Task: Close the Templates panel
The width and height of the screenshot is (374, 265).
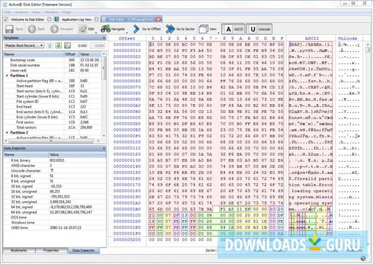Action: pyautogui.click(x=104, y=37)
